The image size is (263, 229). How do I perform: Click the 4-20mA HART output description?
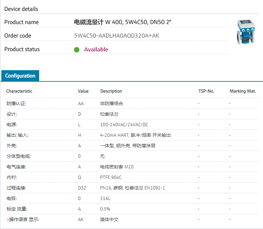(135, 135)
